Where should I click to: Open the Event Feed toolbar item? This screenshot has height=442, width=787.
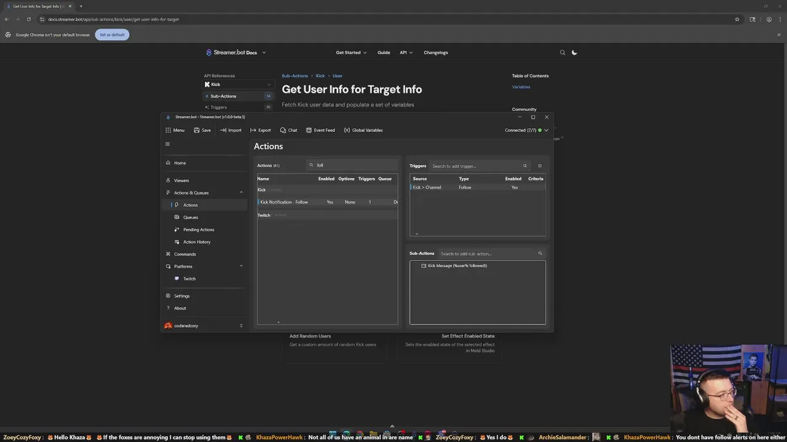pos(320,130)
